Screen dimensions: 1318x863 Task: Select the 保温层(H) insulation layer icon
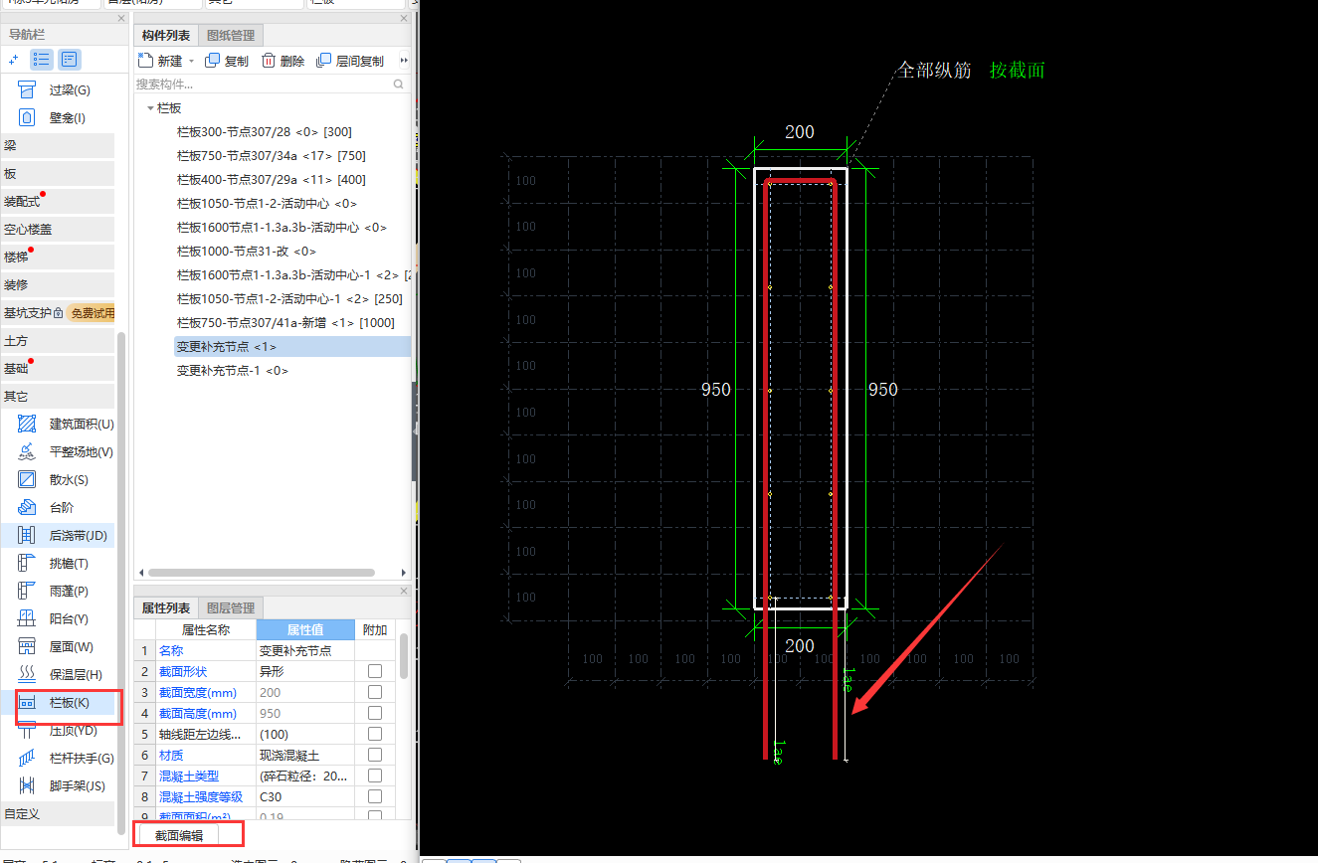point(28,675)
